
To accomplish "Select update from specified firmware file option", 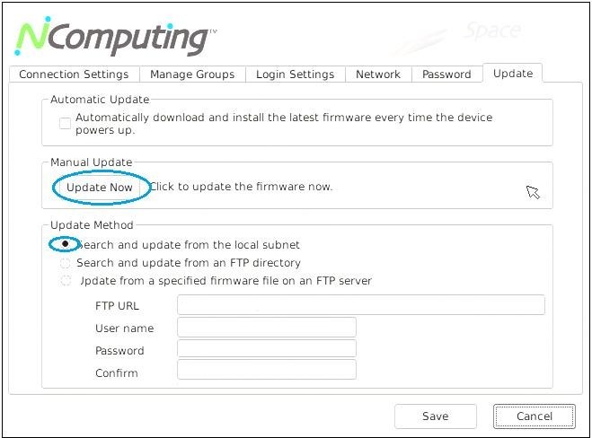I will pyautogui.click(x=66, y=281).
